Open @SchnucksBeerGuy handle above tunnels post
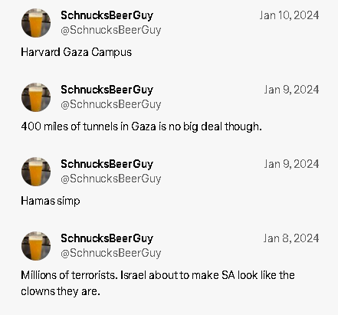 click(111, 104)
